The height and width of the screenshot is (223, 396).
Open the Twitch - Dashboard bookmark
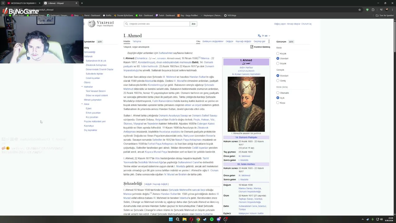click(165, 15)
